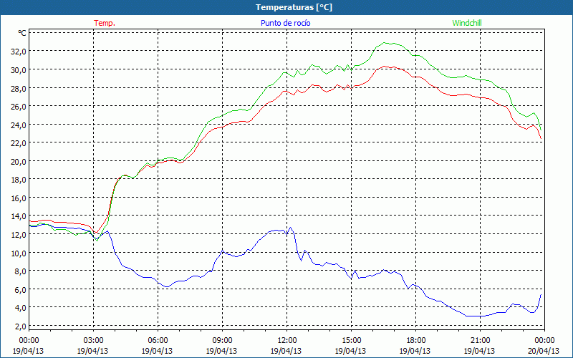
Task: Click the 18:00 time axis label
Action: (415, 340)
